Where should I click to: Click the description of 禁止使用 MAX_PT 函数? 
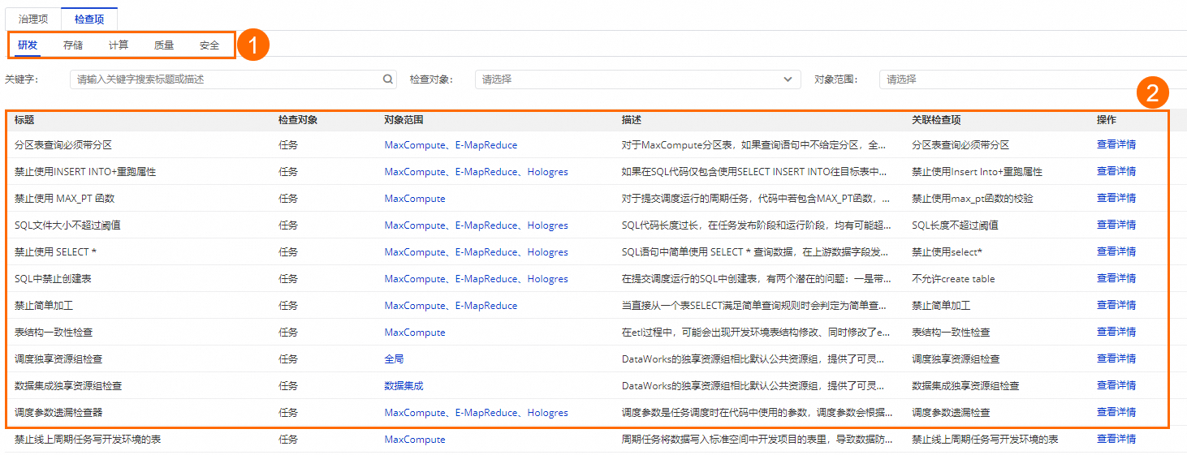[x=756, y=199]
